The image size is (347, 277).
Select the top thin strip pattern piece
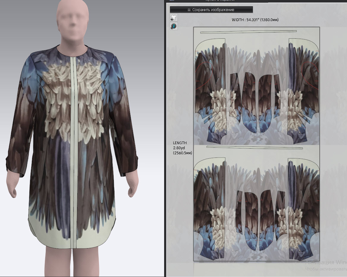click(248, 32)
